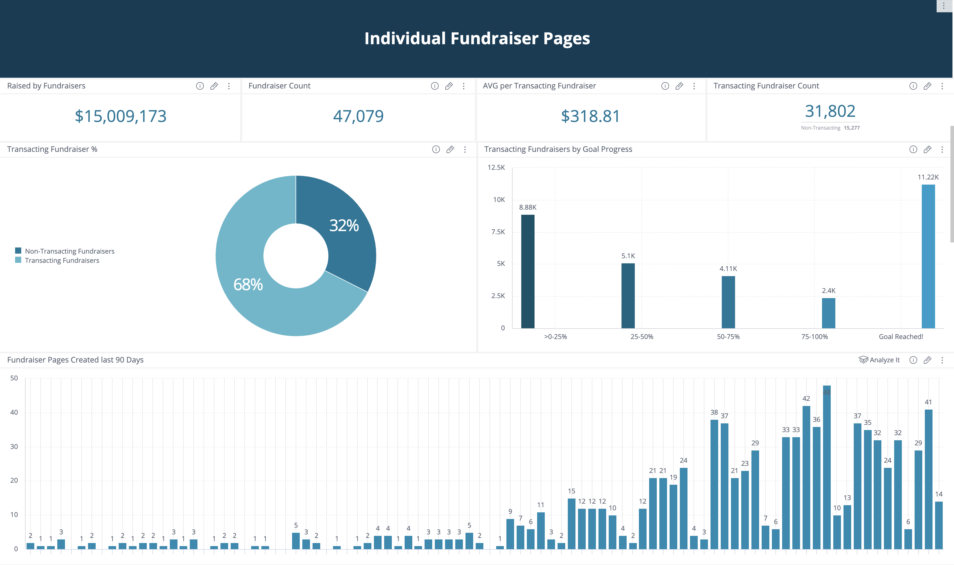The width and height of the screenshot is (954, 565).
Task: Open info tooltip for Raised by Fundraisers widget
Action: (200, 86)
